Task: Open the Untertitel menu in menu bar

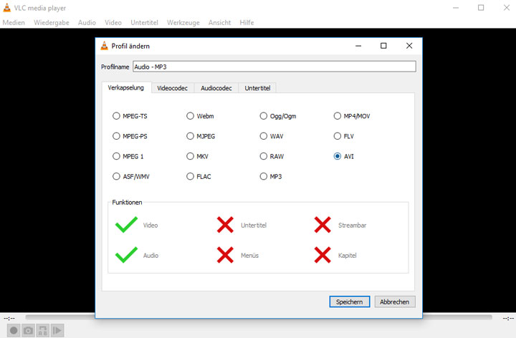Action: pyautogui.click(x=144, y=23)
